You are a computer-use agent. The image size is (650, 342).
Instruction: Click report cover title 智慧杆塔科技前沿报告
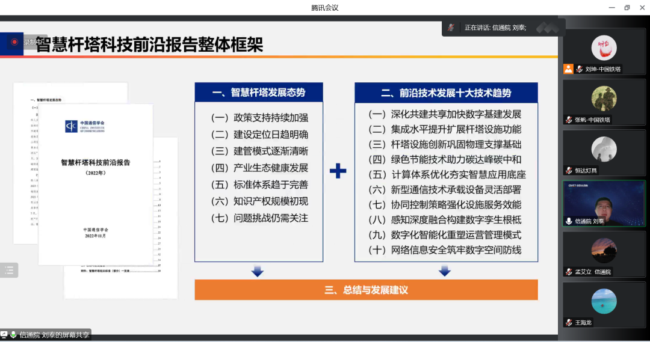(x=96, y=162)
